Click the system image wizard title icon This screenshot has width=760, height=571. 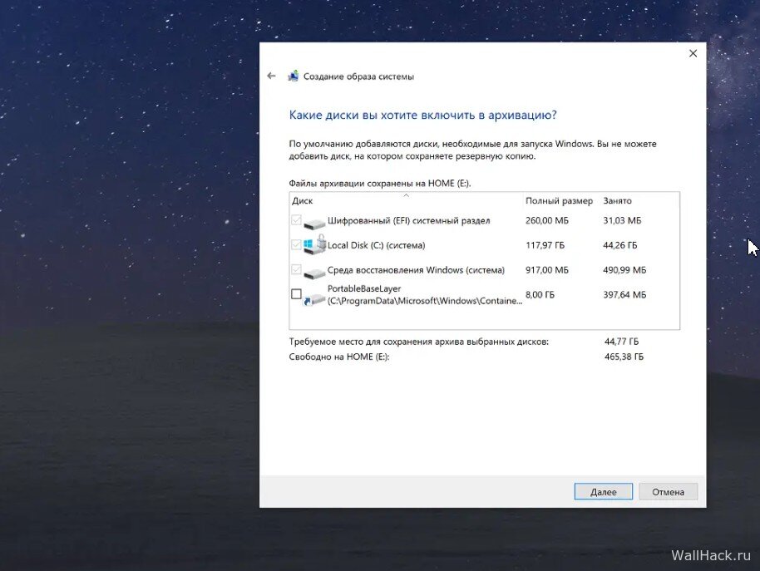click(293, 76)
